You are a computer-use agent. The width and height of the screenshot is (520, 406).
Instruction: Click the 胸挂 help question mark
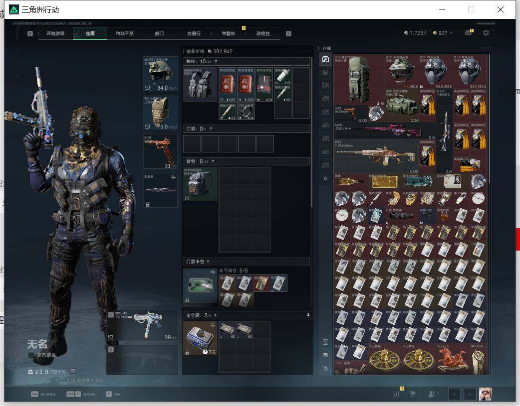pos(216,62)
